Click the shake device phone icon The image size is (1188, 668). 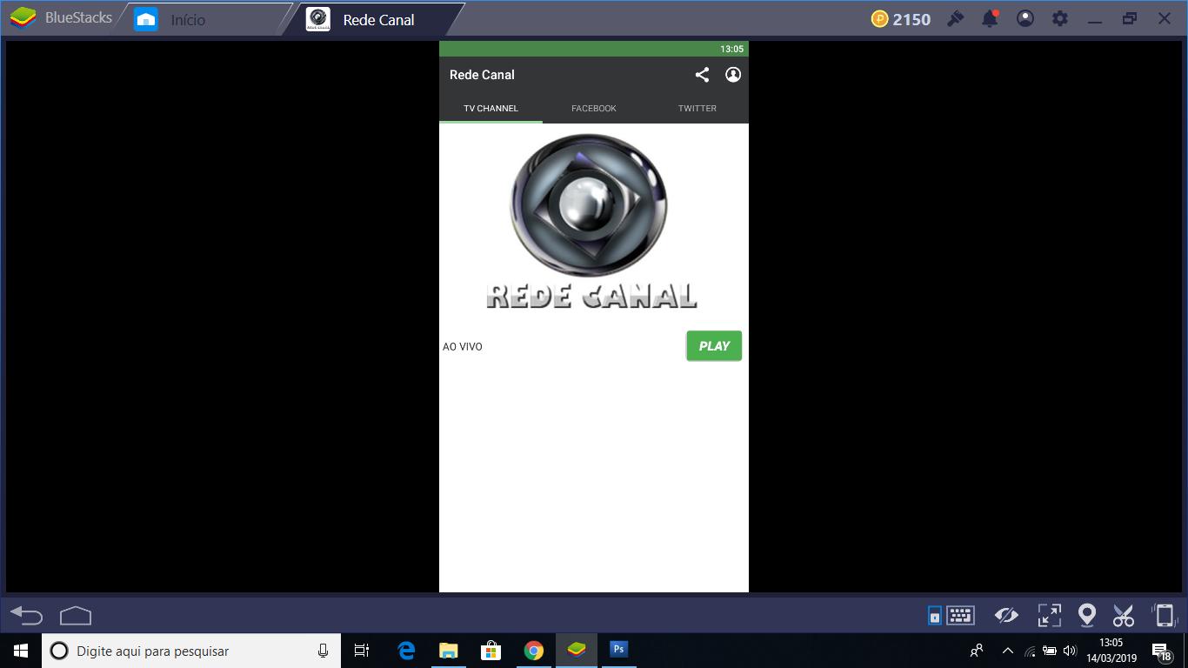click(x=1164, y=615)
